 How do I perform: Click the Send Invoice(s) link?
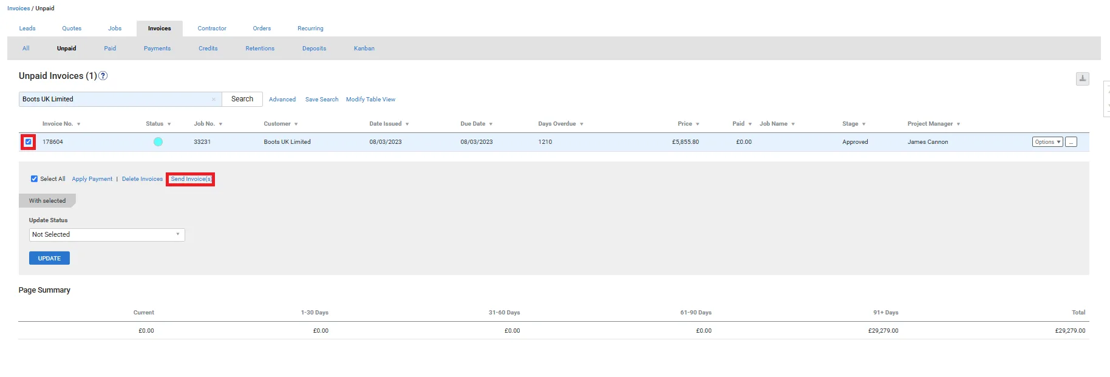coord(191,179)
